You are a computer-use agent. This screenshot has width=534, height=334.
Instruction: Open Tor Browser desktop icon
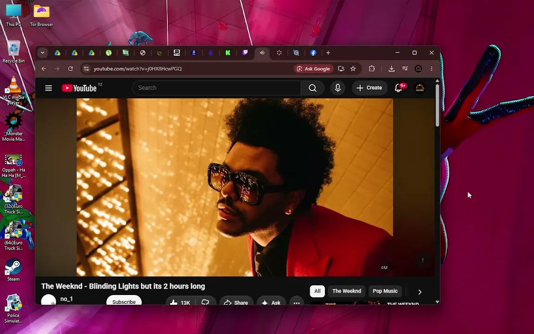click(42, 15)
